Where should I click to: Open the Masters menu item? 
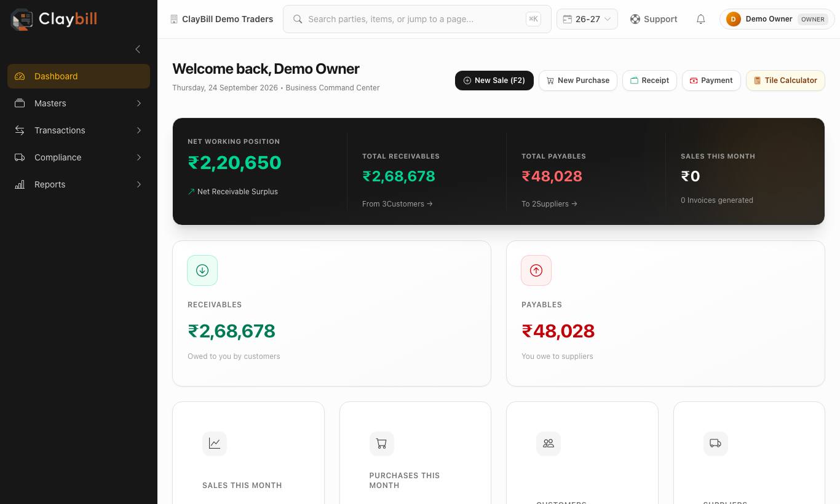pos(79,103)
